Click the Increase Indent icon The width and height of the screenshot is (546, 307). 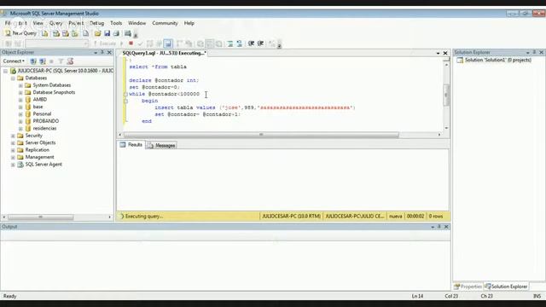click(x=260, y=43)
